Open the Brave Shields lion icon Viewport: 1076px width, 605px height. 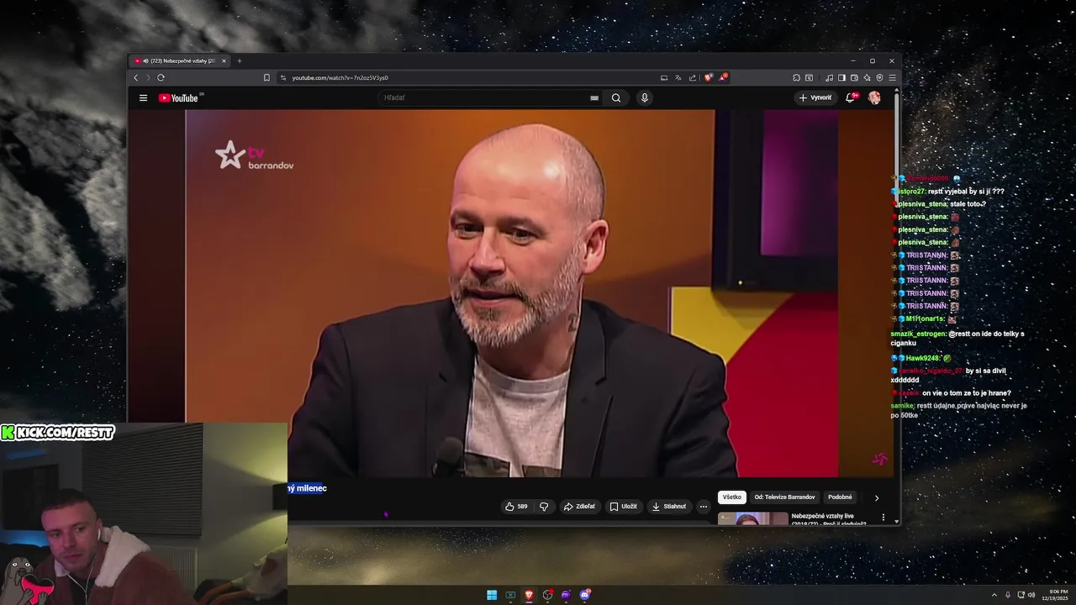(708, 77)
